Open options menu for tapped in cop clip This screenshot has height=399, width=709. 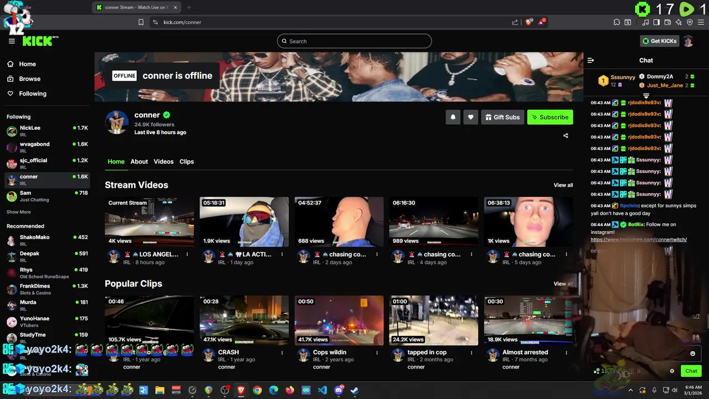471,352
